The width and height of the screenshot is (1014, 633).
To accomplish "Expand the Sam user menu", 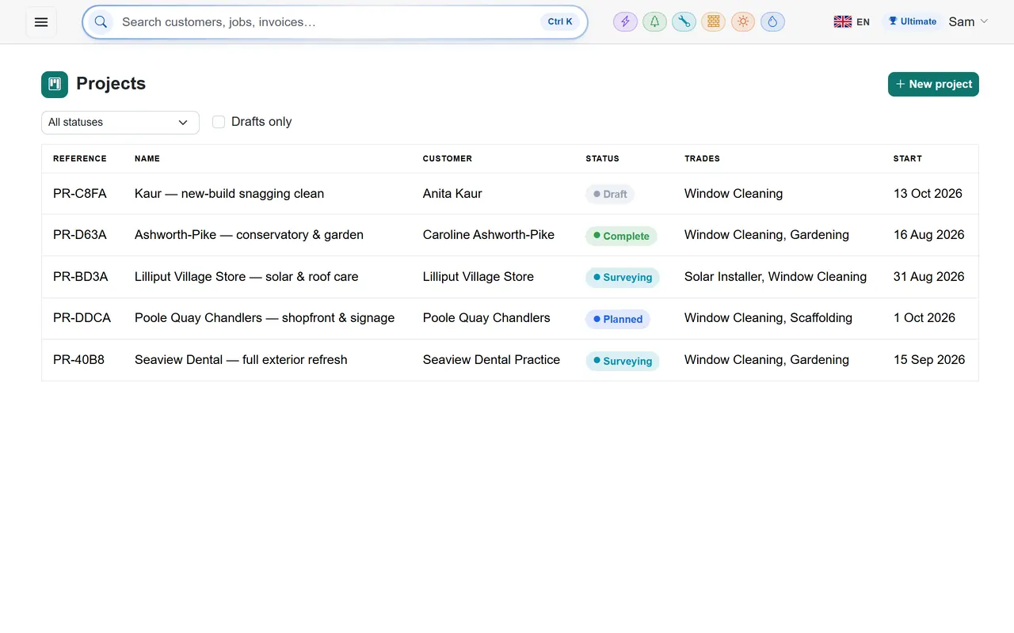I will click(968, 22).
